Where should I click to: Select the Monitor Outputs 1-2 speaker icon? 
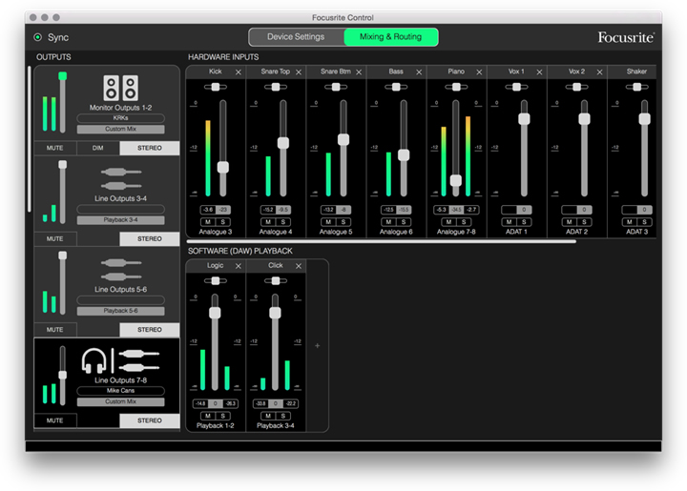click(120, 89)
